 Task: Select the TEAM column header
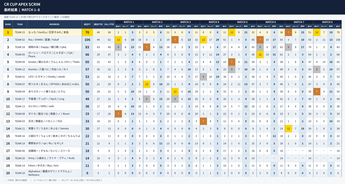[x=20, y=24]
